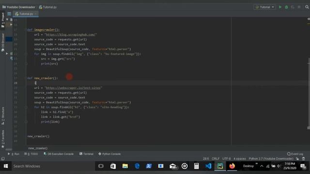
Task: Run the Tutorial configuration with green play icon
Action: 280,7
